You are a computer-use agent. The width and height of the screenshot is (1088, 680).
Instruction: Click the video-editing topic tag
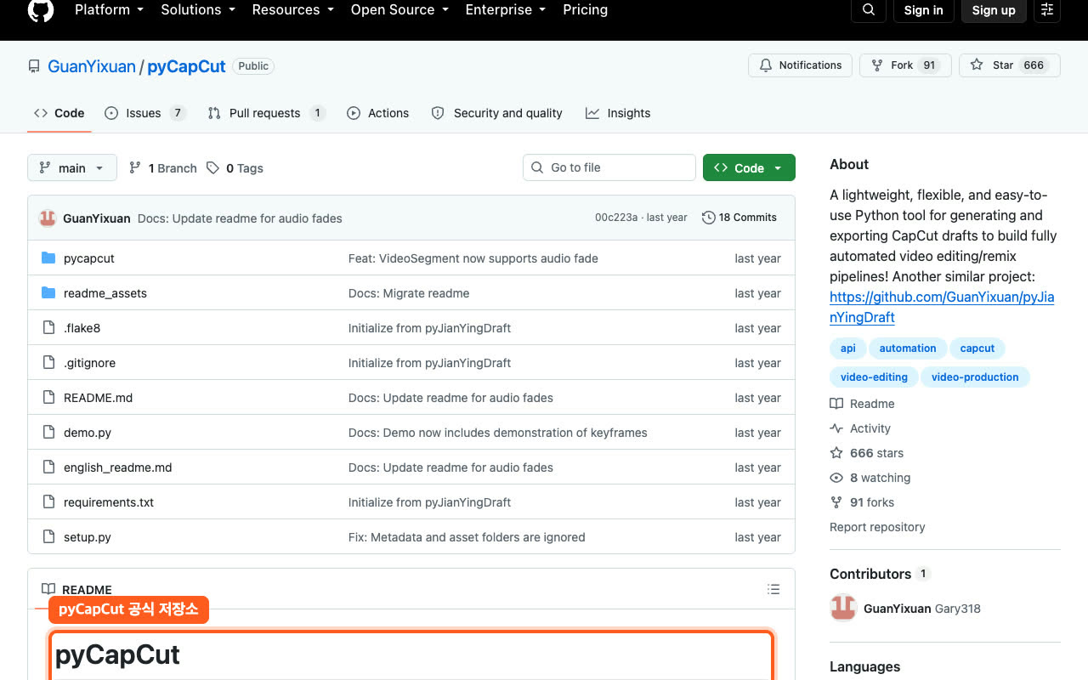click(x=874, y=377)
